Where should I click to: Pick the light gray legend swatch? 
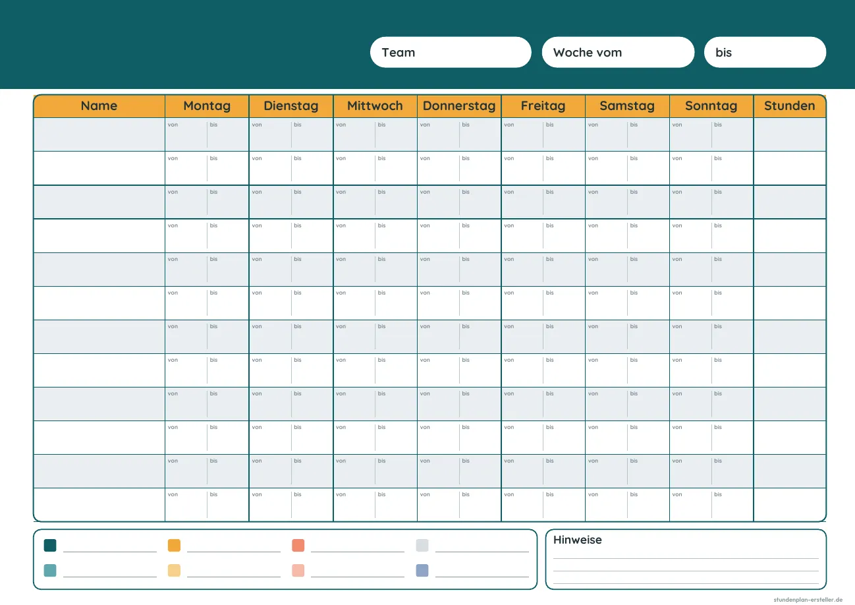(x=422, y=545)
